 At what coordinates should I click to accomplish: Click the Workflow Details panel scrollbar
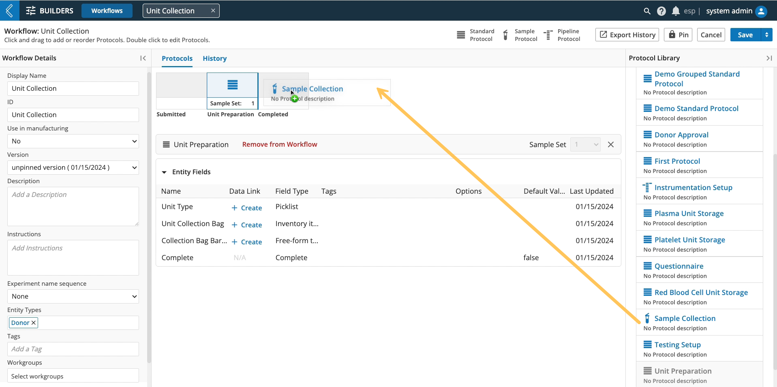pyautogui.click(x=149, y=218)
